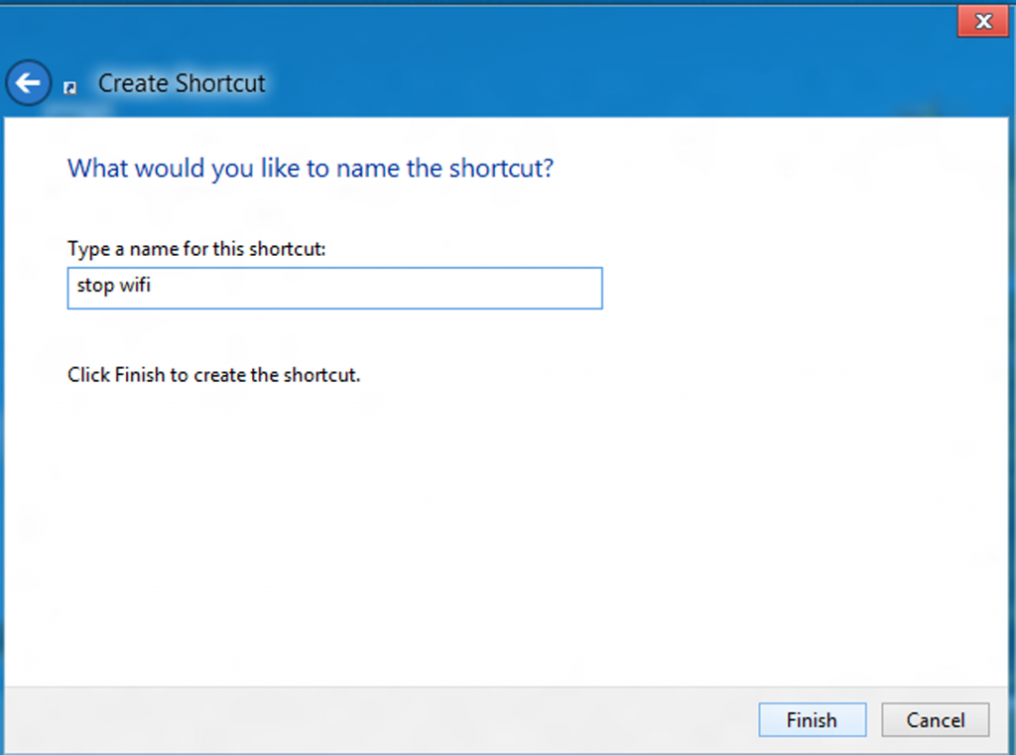Close the Create Shortcut window

(982, 21)
